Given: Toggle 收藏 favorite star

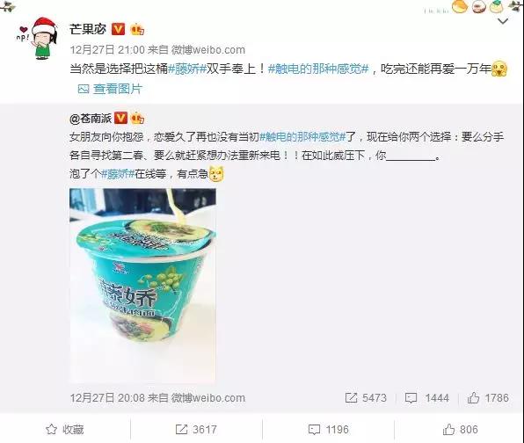Looking at the screenshot, I should [x=65, y=429].
